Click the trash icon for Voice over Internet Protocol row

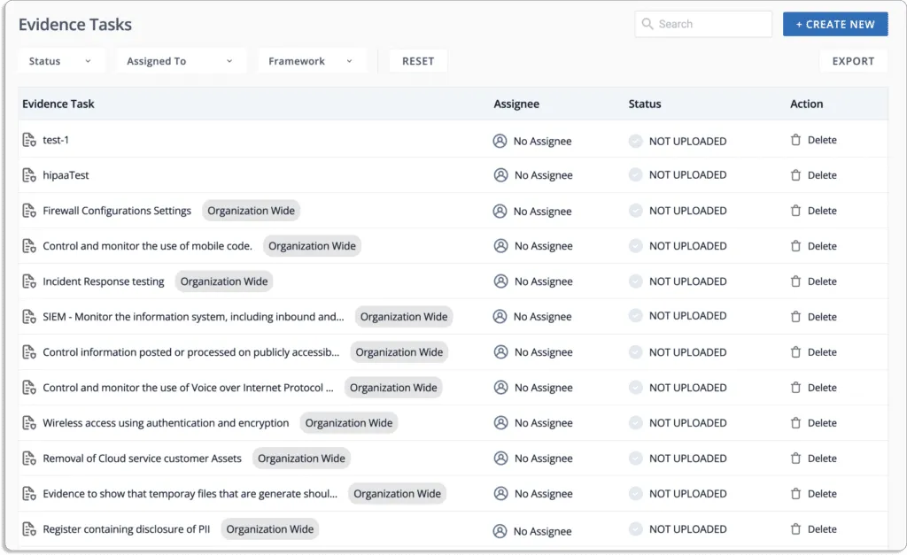click(x=796, y=388)
